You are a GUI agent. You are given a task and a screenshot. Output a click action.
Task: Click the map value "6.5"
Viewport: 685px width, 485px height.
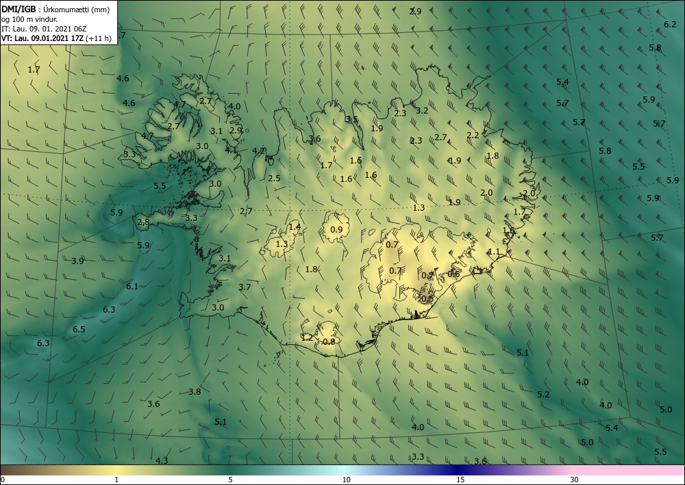tap(79, 329)
